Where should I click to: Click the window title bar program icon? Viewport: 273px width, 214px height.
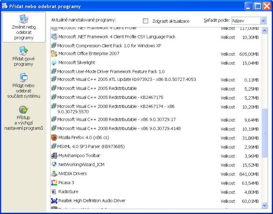(5, 6)
